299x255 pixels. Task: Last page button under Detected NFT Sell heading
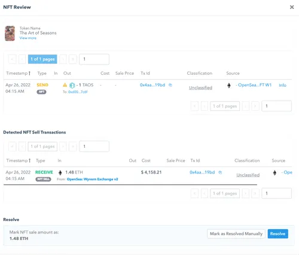(73, 147)
